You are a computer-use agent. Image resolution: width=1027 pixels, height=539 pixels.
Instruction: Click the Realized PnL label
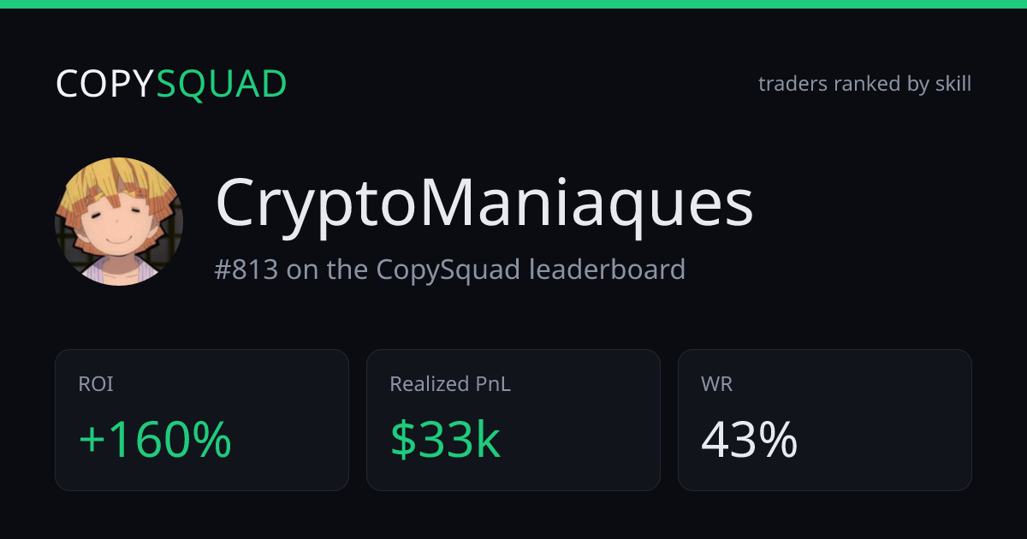pos(450,384)
